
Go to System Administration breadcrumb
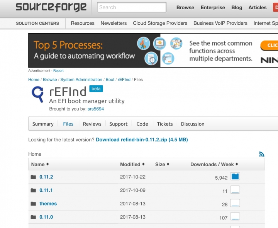tap(81, 80)
